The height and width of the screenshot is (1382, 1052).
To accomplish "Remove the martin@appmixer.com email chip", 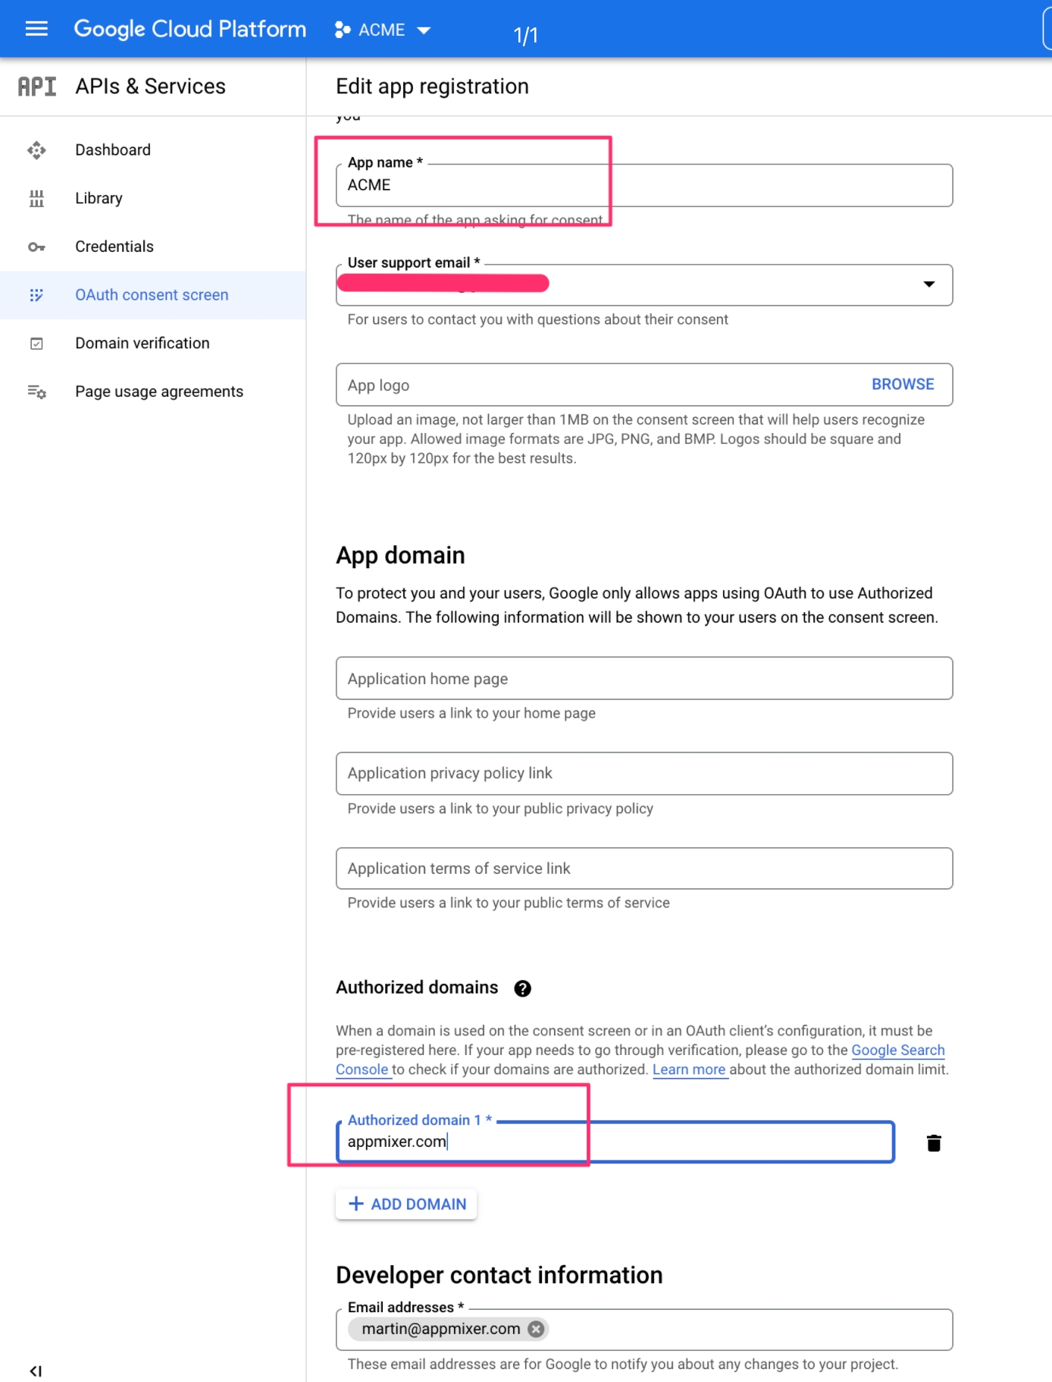I will pyautogui.click(x=536, y=1329).
